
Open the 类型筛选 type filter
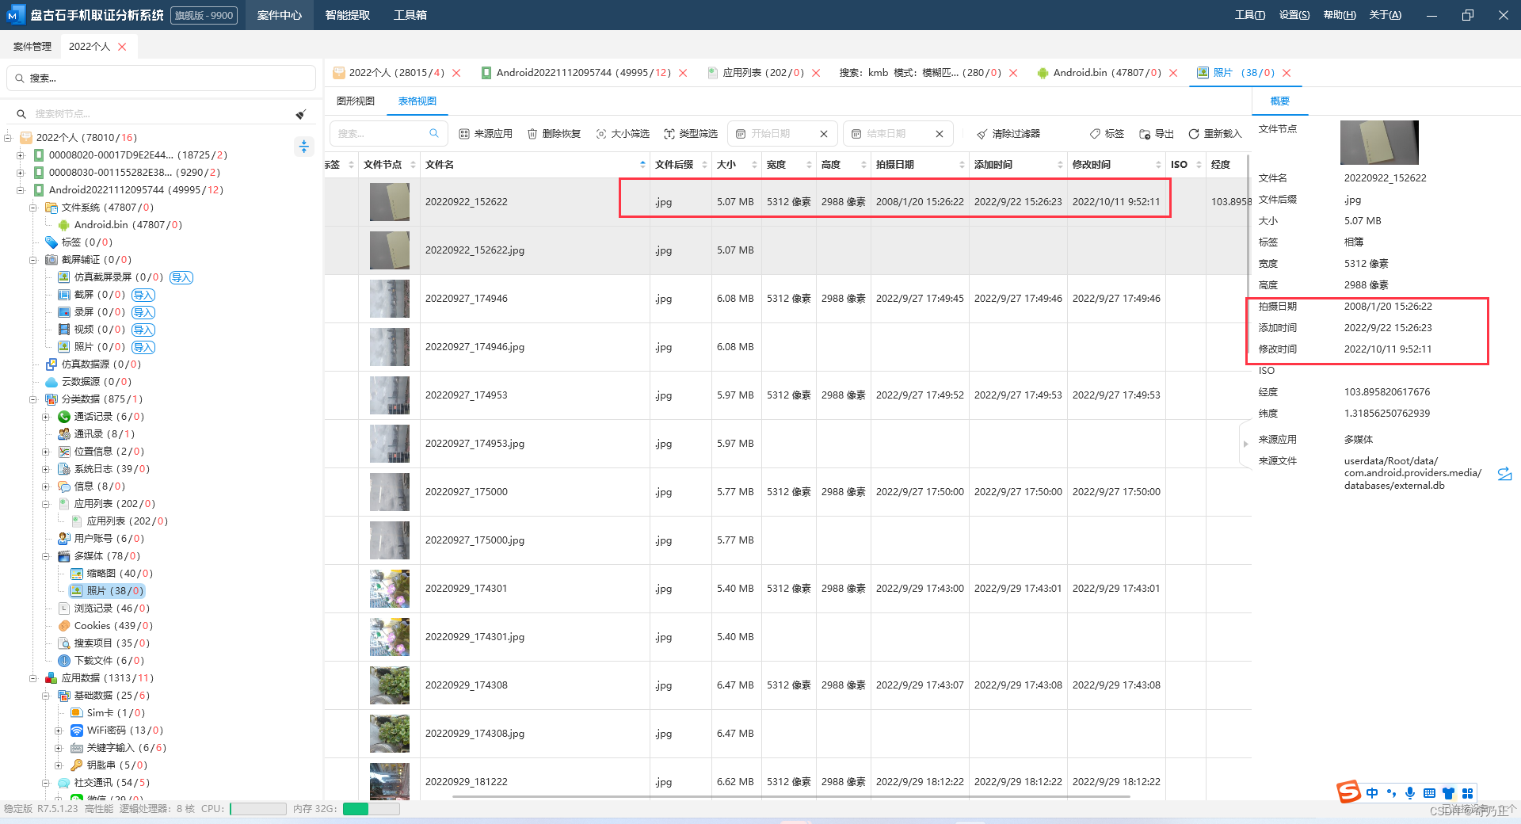pos(691,134)
